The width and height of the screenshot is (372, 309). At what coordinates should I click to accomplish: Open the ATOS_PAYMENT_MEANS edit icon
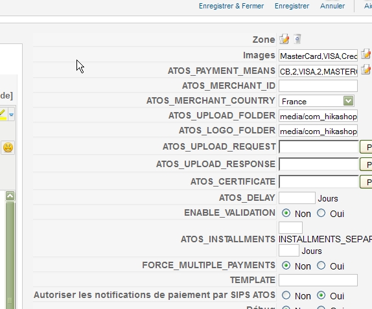366,70
